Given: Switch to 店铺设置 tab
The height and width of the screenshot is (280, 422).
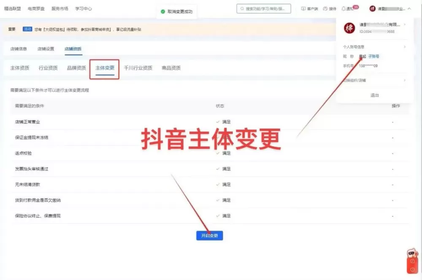Looking at the screenshot, I should [x=46, y=48].
